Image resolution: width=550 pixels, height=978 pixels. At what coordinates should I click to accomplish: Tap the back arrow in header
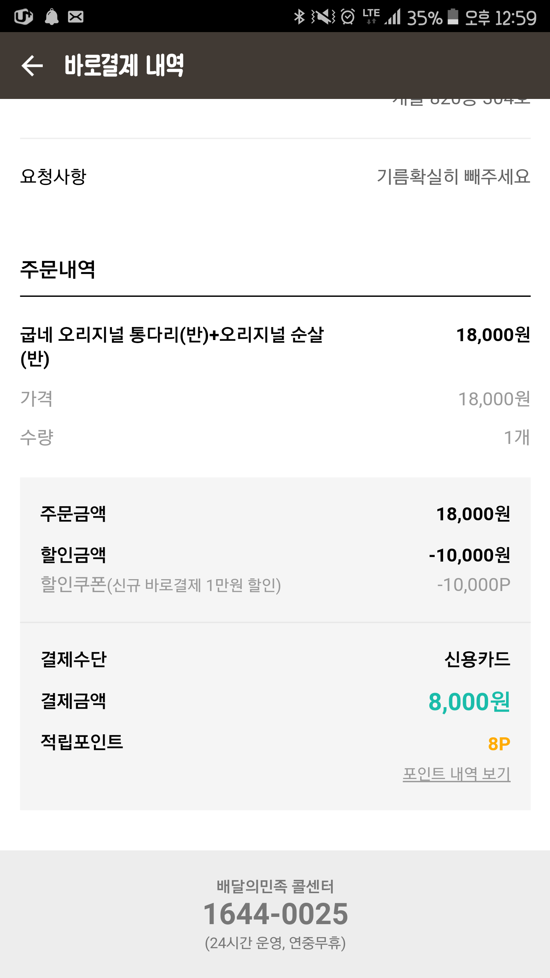coord(32,66)
